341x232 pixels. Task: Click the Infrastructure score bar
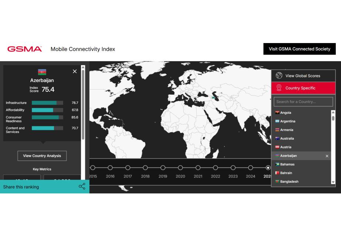tap(47, 103)
